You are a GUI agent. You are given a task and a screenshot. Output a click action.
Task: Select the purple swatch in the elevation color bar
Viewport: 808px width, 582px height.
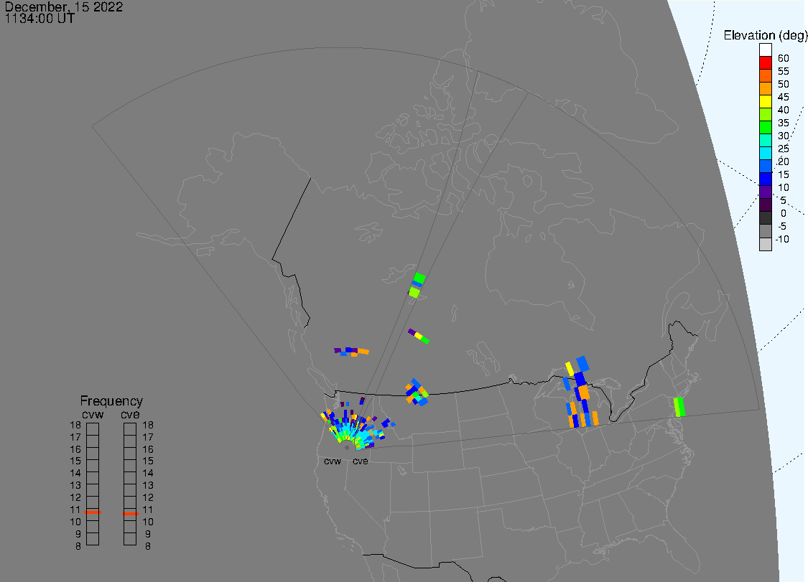coord(765,192)
